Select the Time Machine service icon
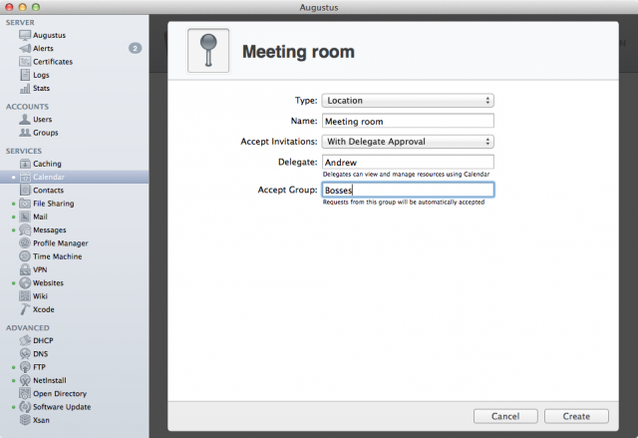Viewport: 638px width, 438px height. pyautogui.click(x=25, y=256)
